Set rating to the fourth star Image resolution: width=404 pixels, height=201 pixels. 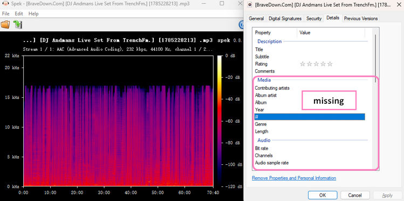pos(323,64)
